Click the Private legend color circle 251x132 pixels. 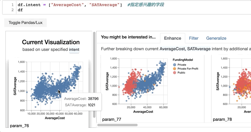pos(175,65)
